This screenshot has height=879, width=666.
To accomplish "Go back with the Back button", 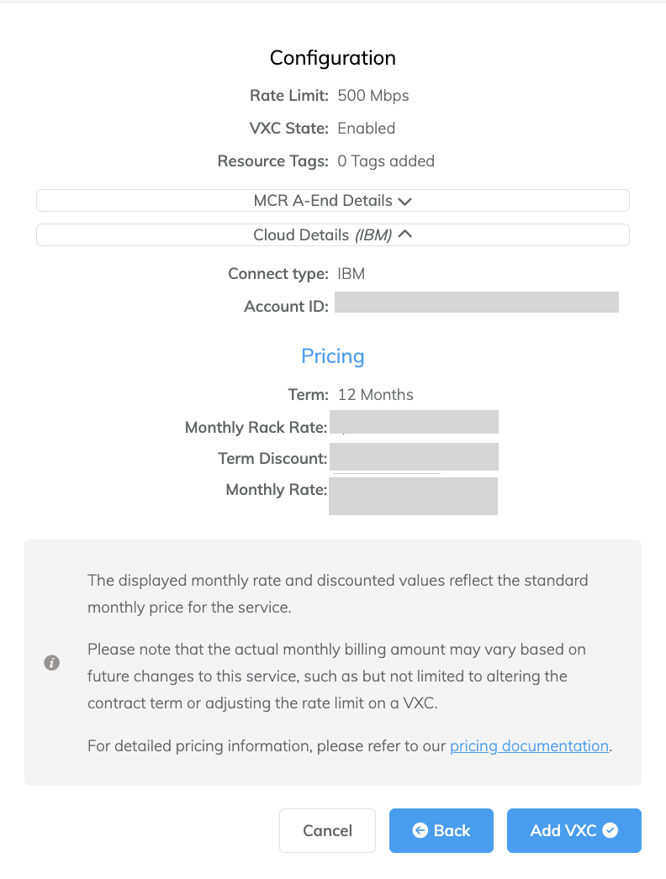I will coord(441,830).
